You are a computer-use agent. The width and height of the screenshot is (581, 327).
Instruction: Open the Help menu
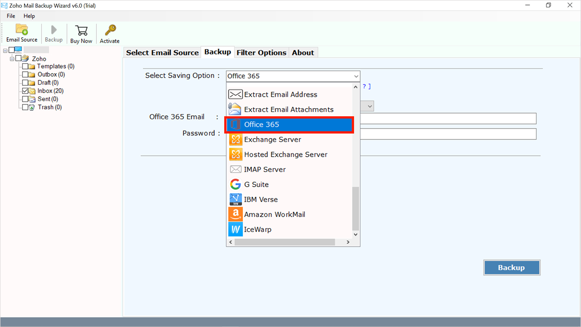pos(29,16)
